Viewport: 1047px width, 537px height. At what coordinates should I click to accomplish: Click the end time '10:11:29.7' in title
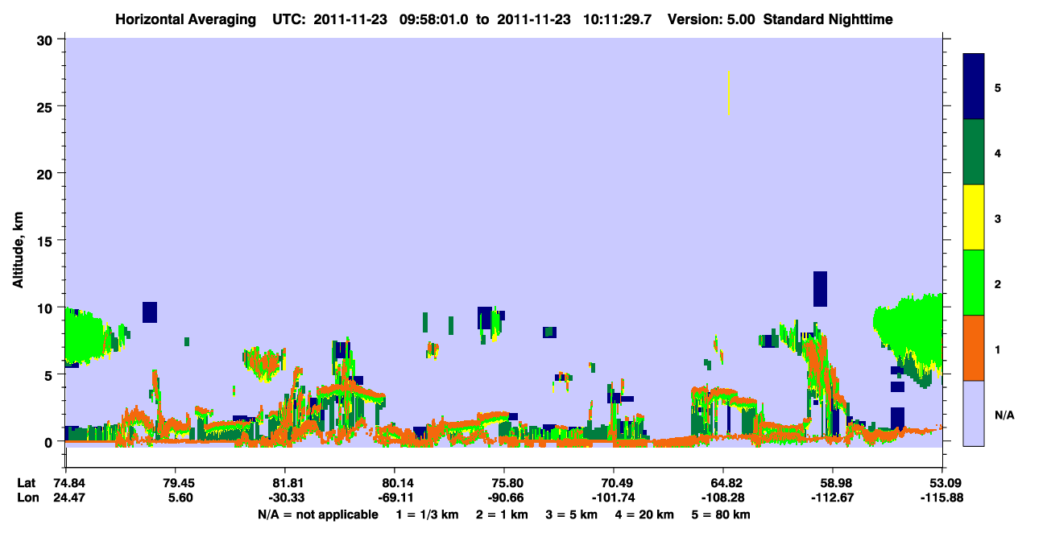(619, 19)
